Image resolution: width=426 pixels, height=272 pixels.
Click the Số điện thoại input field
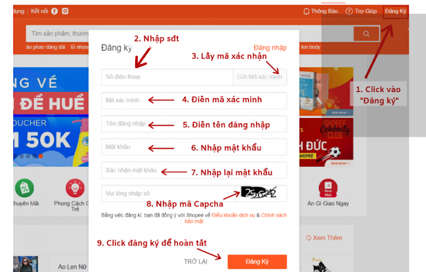(x=167, y=77)
